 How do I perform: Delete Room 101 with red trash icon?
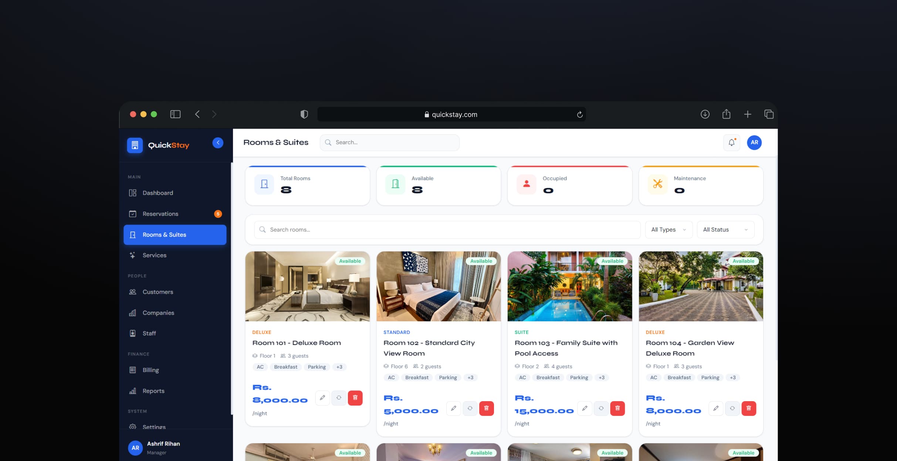(x=355, y=398)
